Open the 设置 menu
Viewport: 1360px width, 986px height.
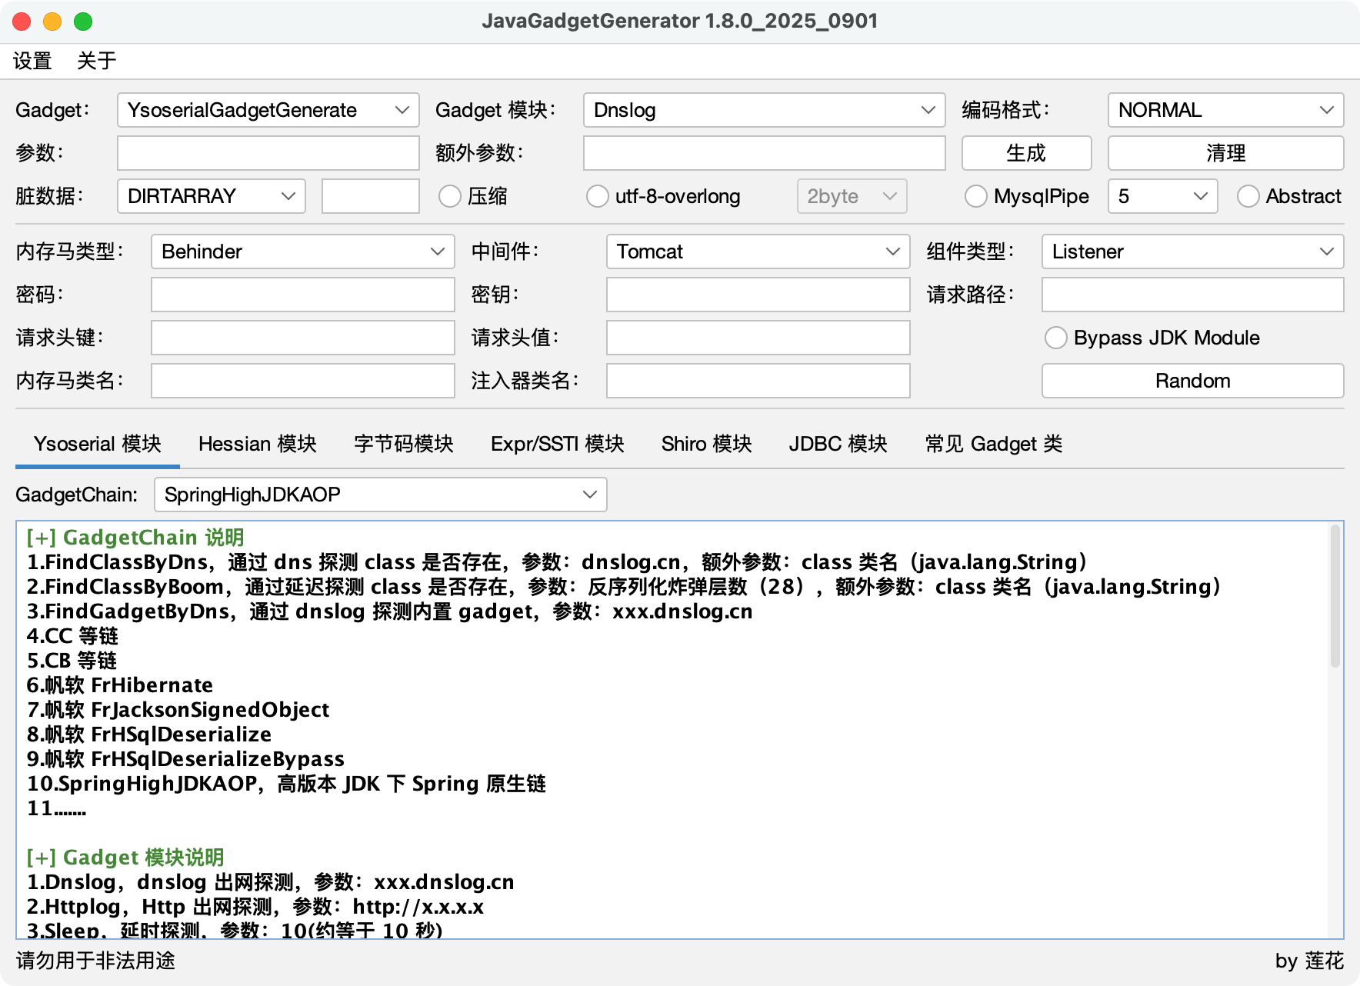coord(32,61)
